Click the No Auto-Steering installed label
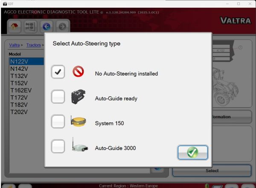The image size is (256, 188). [126, 74]
